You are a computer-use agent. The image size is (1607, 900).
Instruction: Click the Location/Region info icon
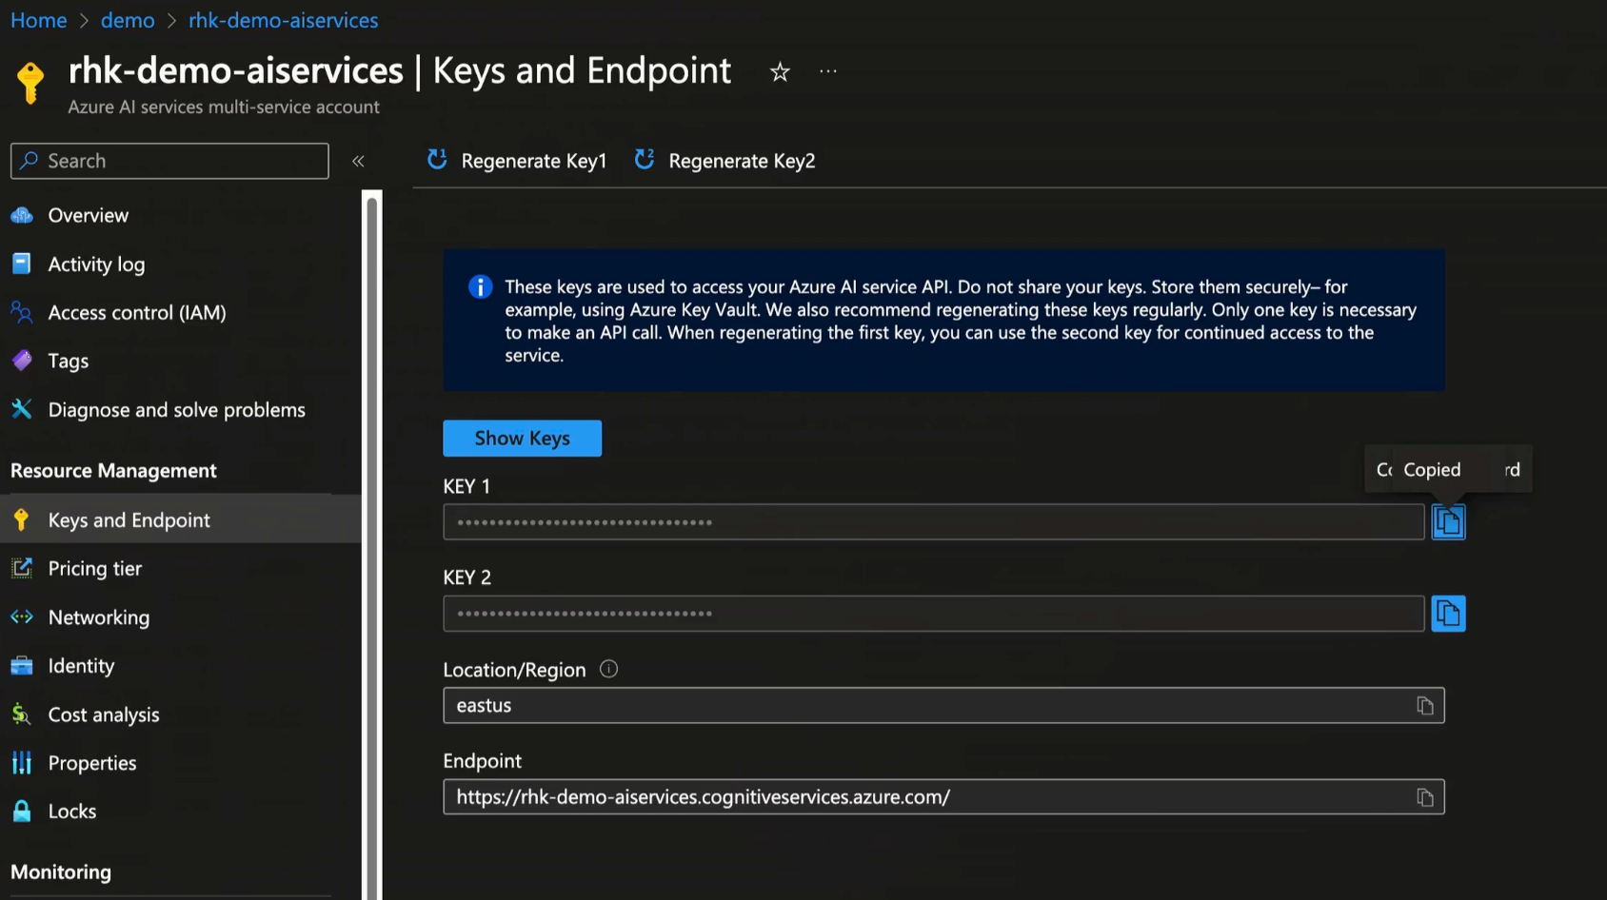[608, 669]
